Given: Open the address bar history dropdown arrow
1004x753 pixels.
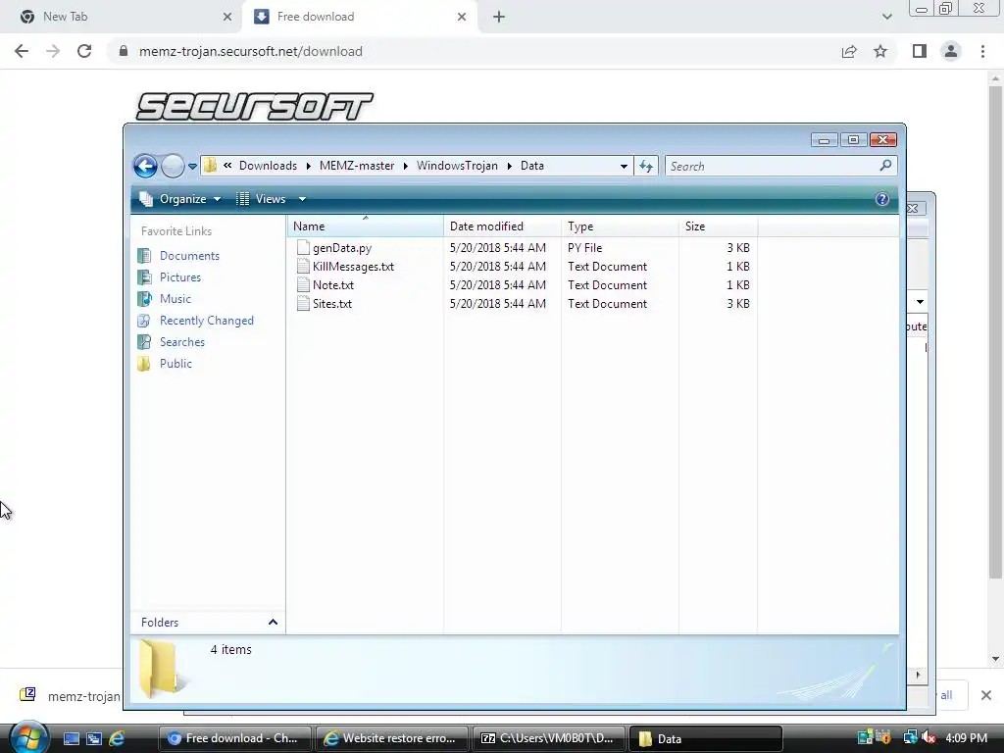Looking at the screenshot, I should pos(624,167).
